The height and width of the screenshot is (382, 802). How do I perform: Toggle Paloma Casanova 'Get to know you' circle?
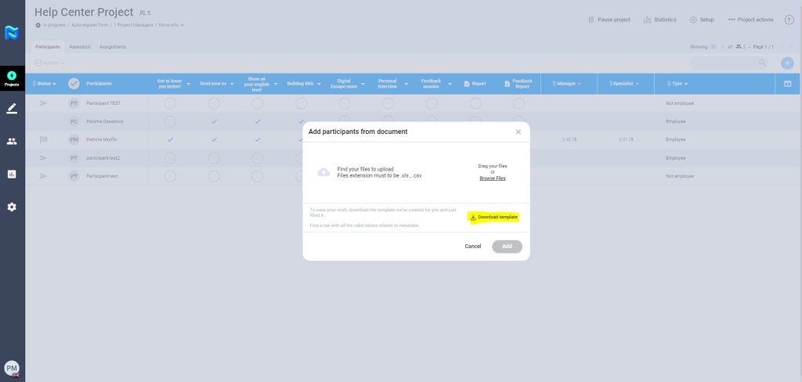click(x=170, y=121)
